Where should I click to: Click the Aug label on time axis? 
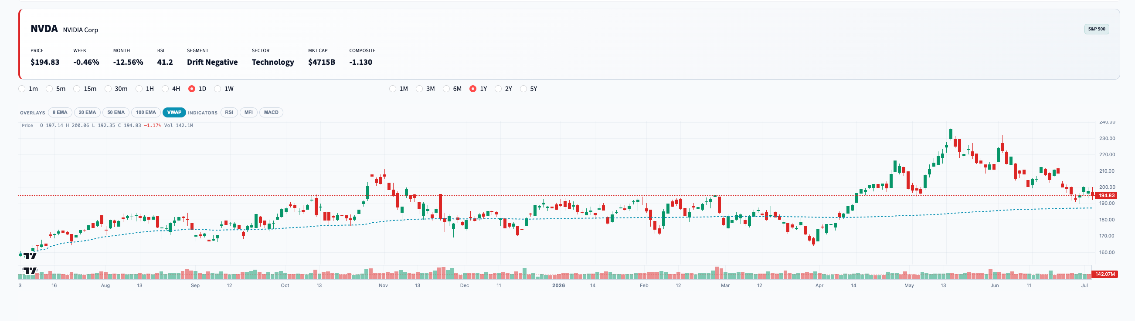point(105,286)
